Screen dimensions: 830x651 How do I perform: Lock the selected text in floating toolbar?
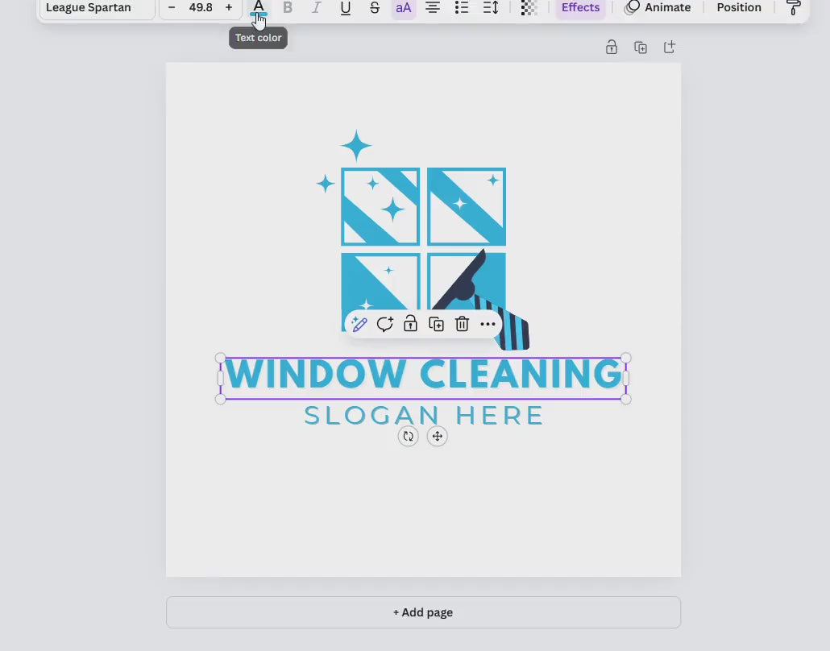[x=410, y=324]
